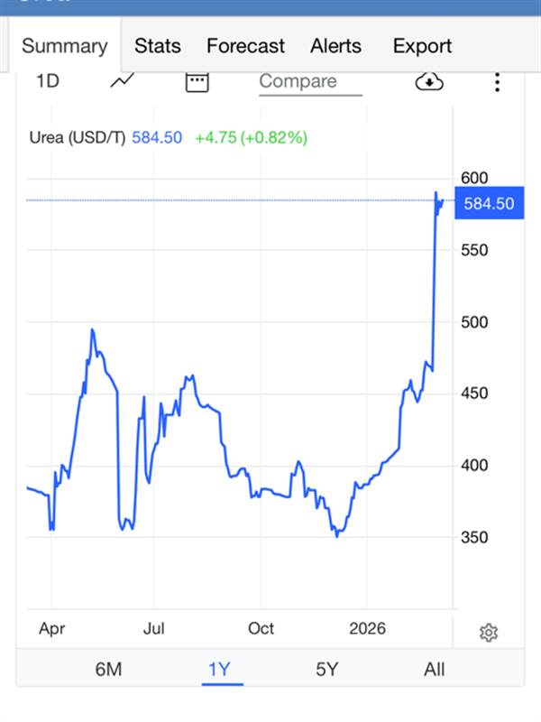Click the 584.50 current price label
This screenshot has height=722, width=541.
tap(489, 204)
